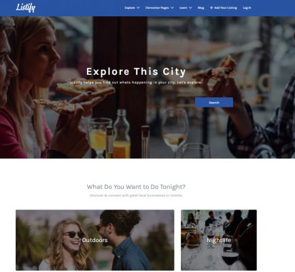Open the Explore menu label
Viewport: 295px width, 272px height.
pos(130,7)
